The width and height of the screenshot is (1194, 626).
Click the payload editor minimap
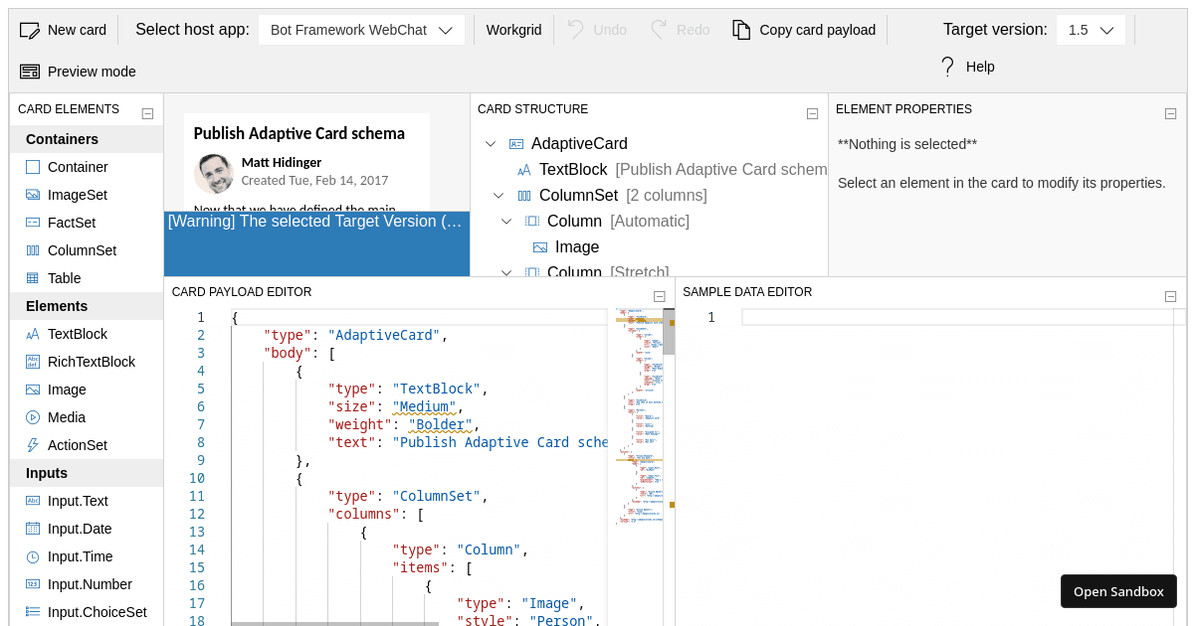[639, 417]
